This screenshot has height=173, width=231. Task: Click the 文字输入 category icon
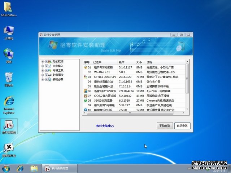click(x=50, y=66)
